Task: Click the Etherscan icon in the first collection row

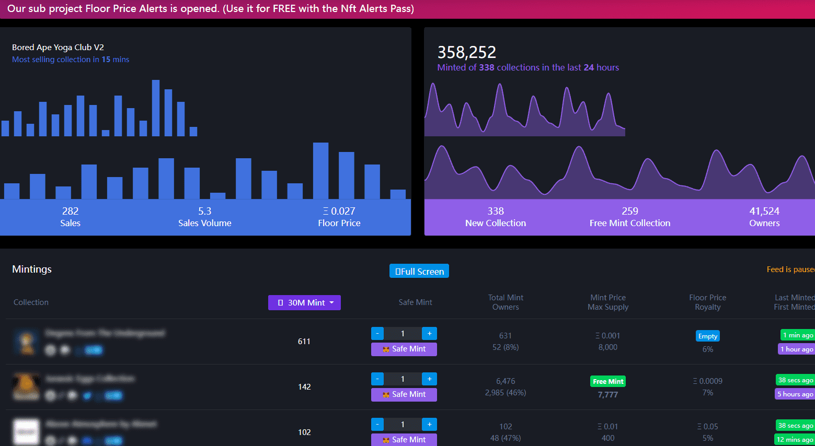Action: 65,350
